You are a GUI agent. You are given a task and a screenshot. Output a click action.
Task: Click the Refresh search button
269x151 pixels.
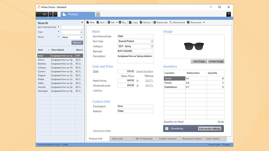click(77, 43)
